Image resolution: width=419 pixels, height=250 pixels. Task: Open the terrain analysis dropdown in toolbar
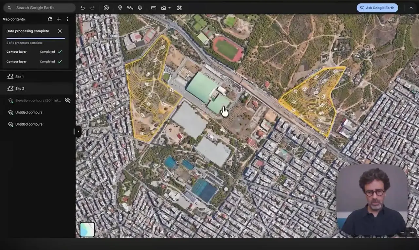tap(166, 8)
